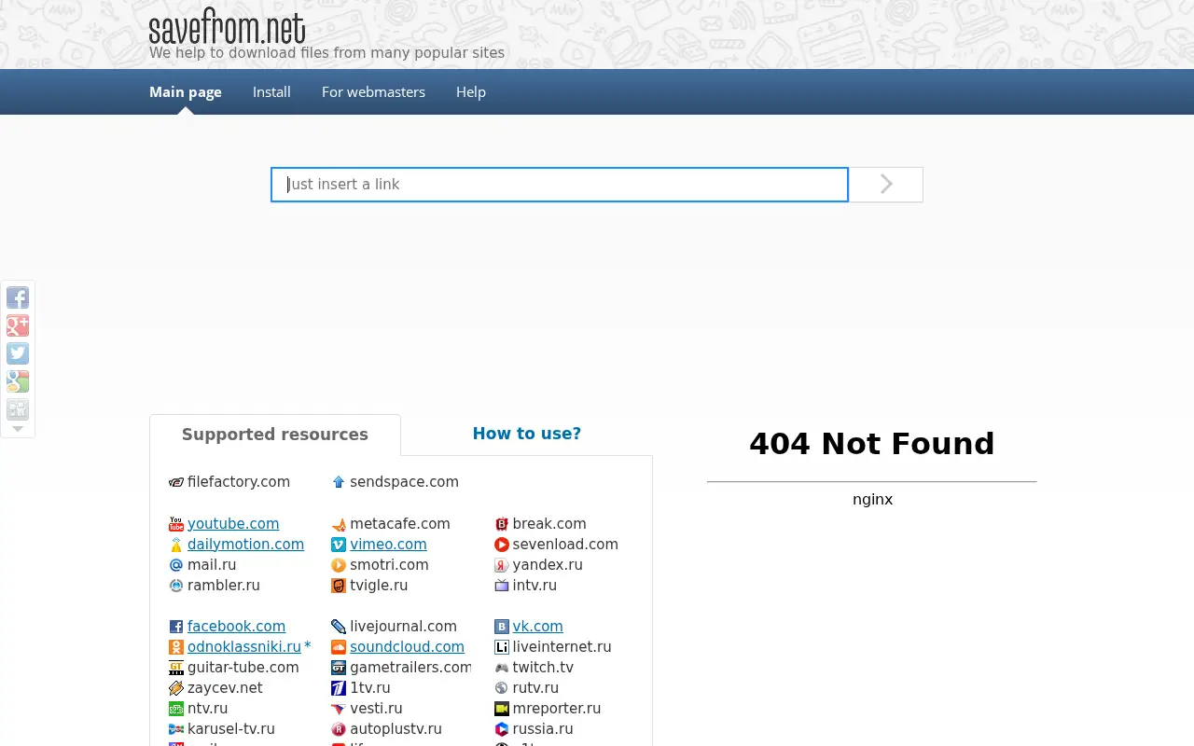The width and height of the screenshot is (1194, 746).
Task: Switch to How to use? tab
Action: [x=527, y=434]
